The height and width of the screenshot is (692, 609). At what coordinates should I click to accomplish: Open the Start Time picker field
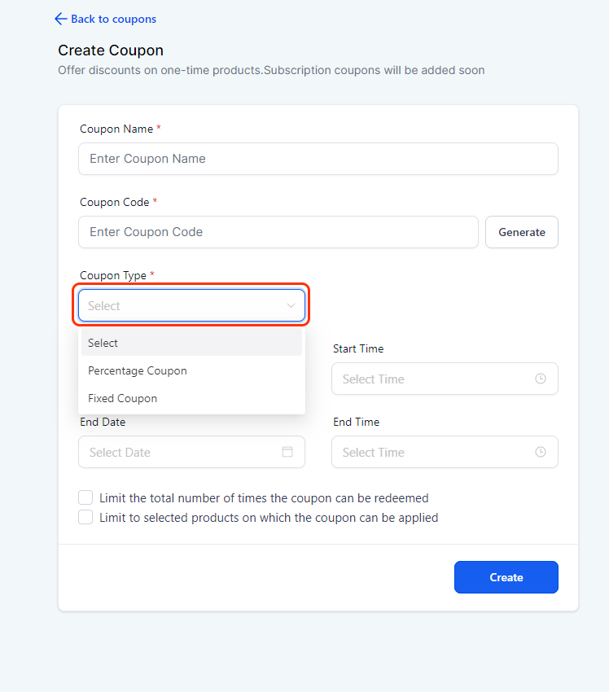[445, 379]
